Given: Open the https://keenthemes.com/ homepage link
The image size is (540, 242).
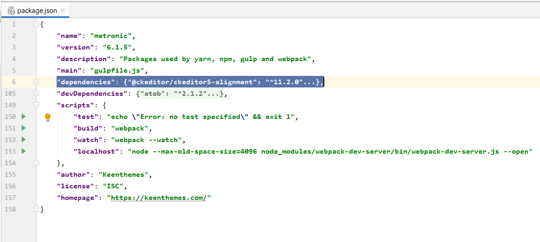Looking at the screenshot, I should [158, 198].
